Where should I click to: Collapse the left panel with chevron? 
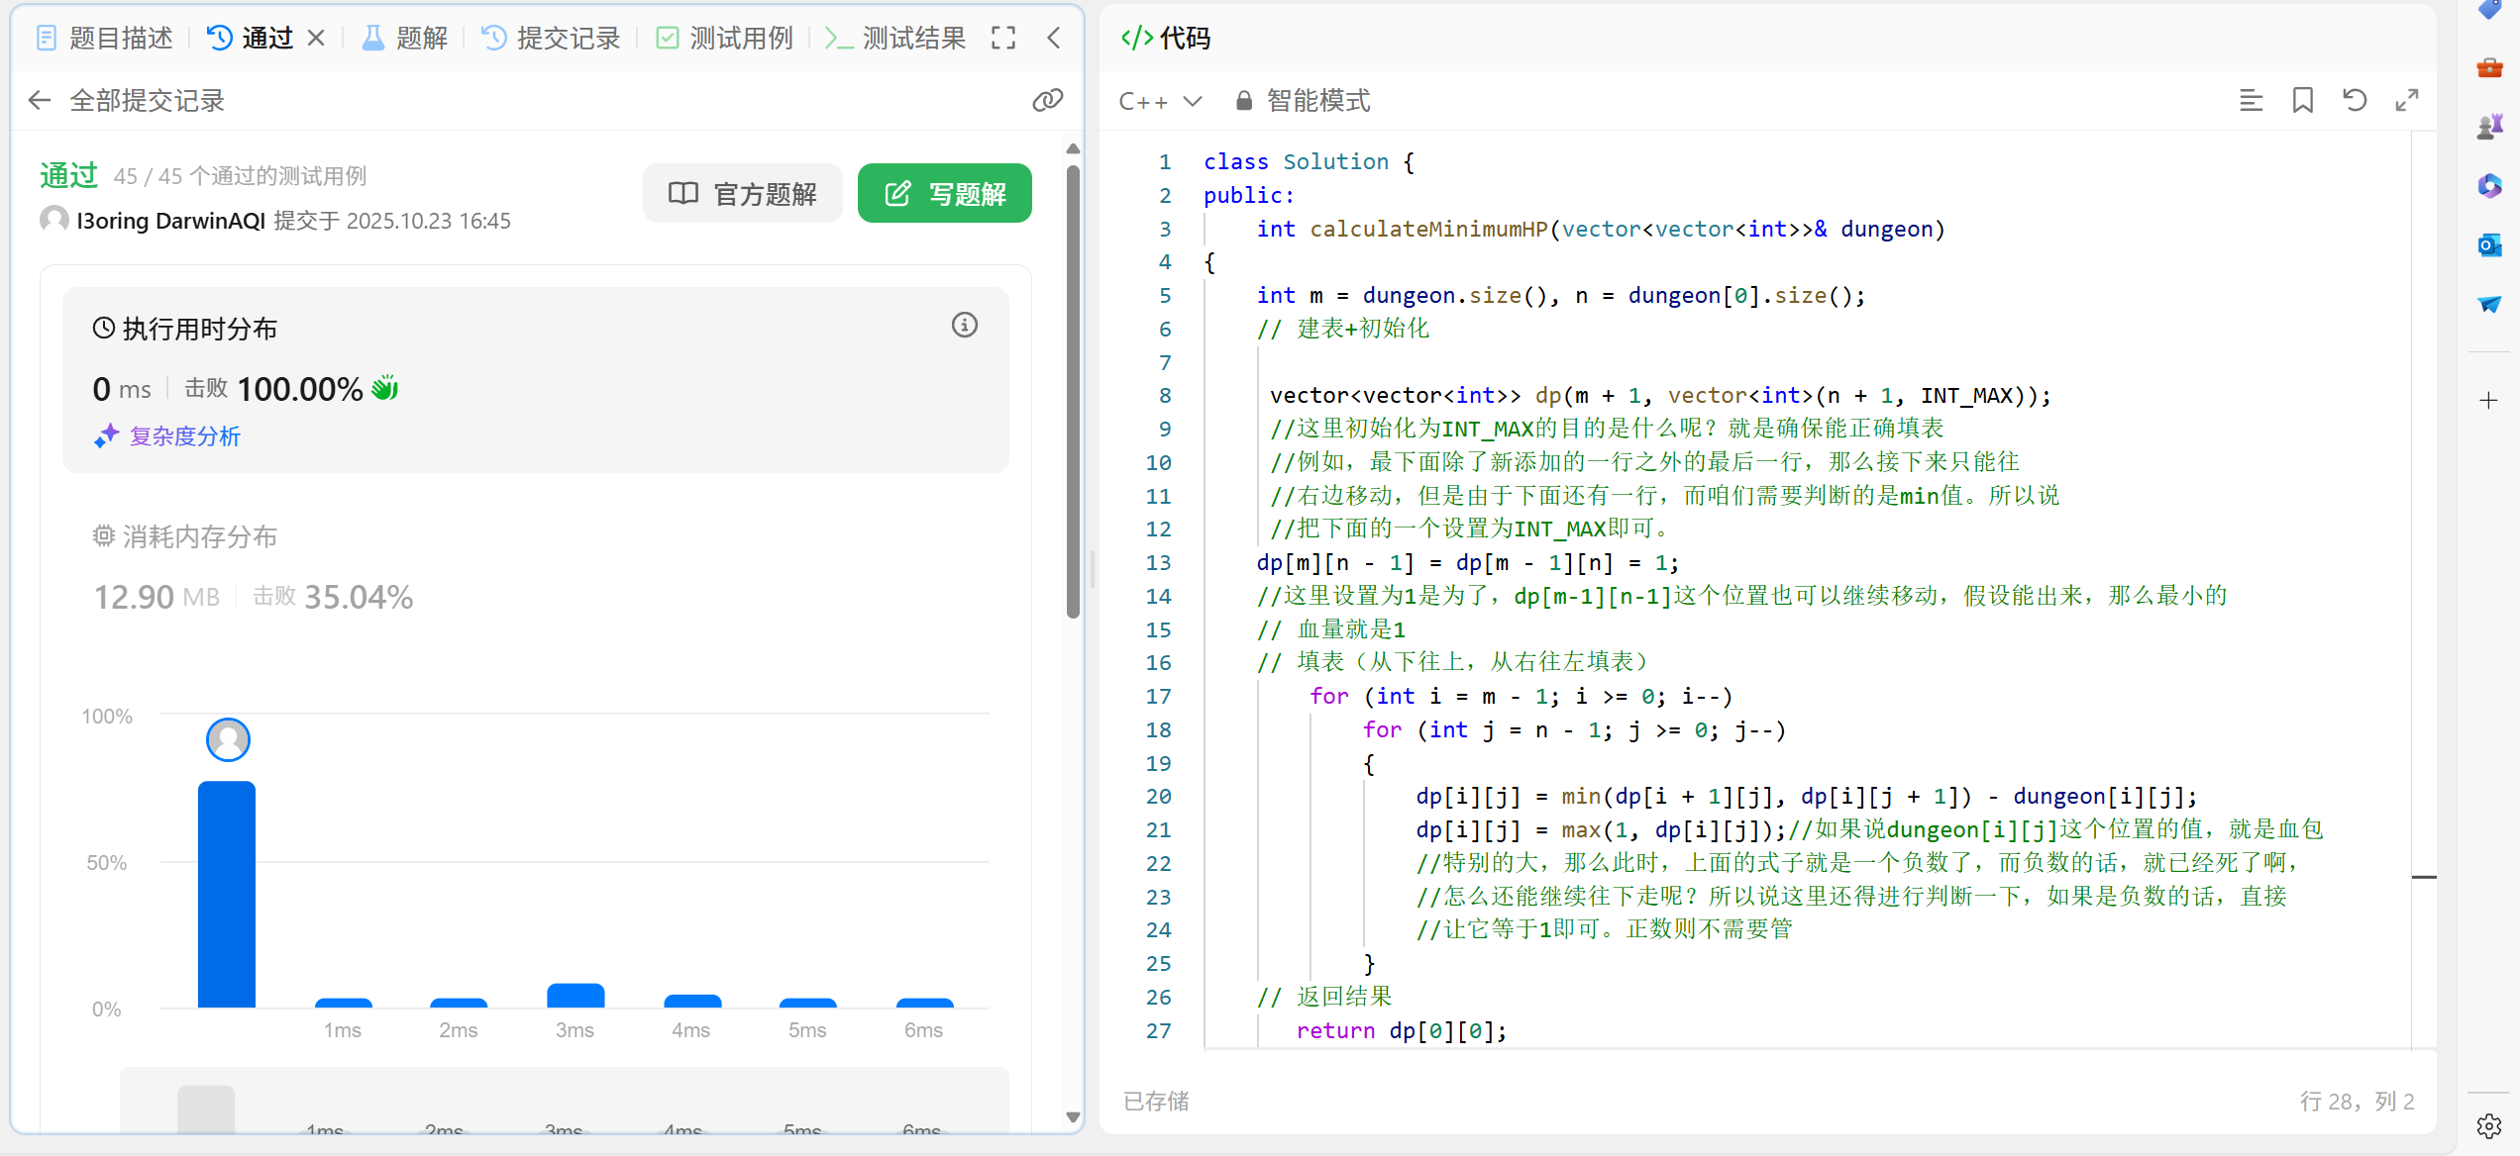1054,38
